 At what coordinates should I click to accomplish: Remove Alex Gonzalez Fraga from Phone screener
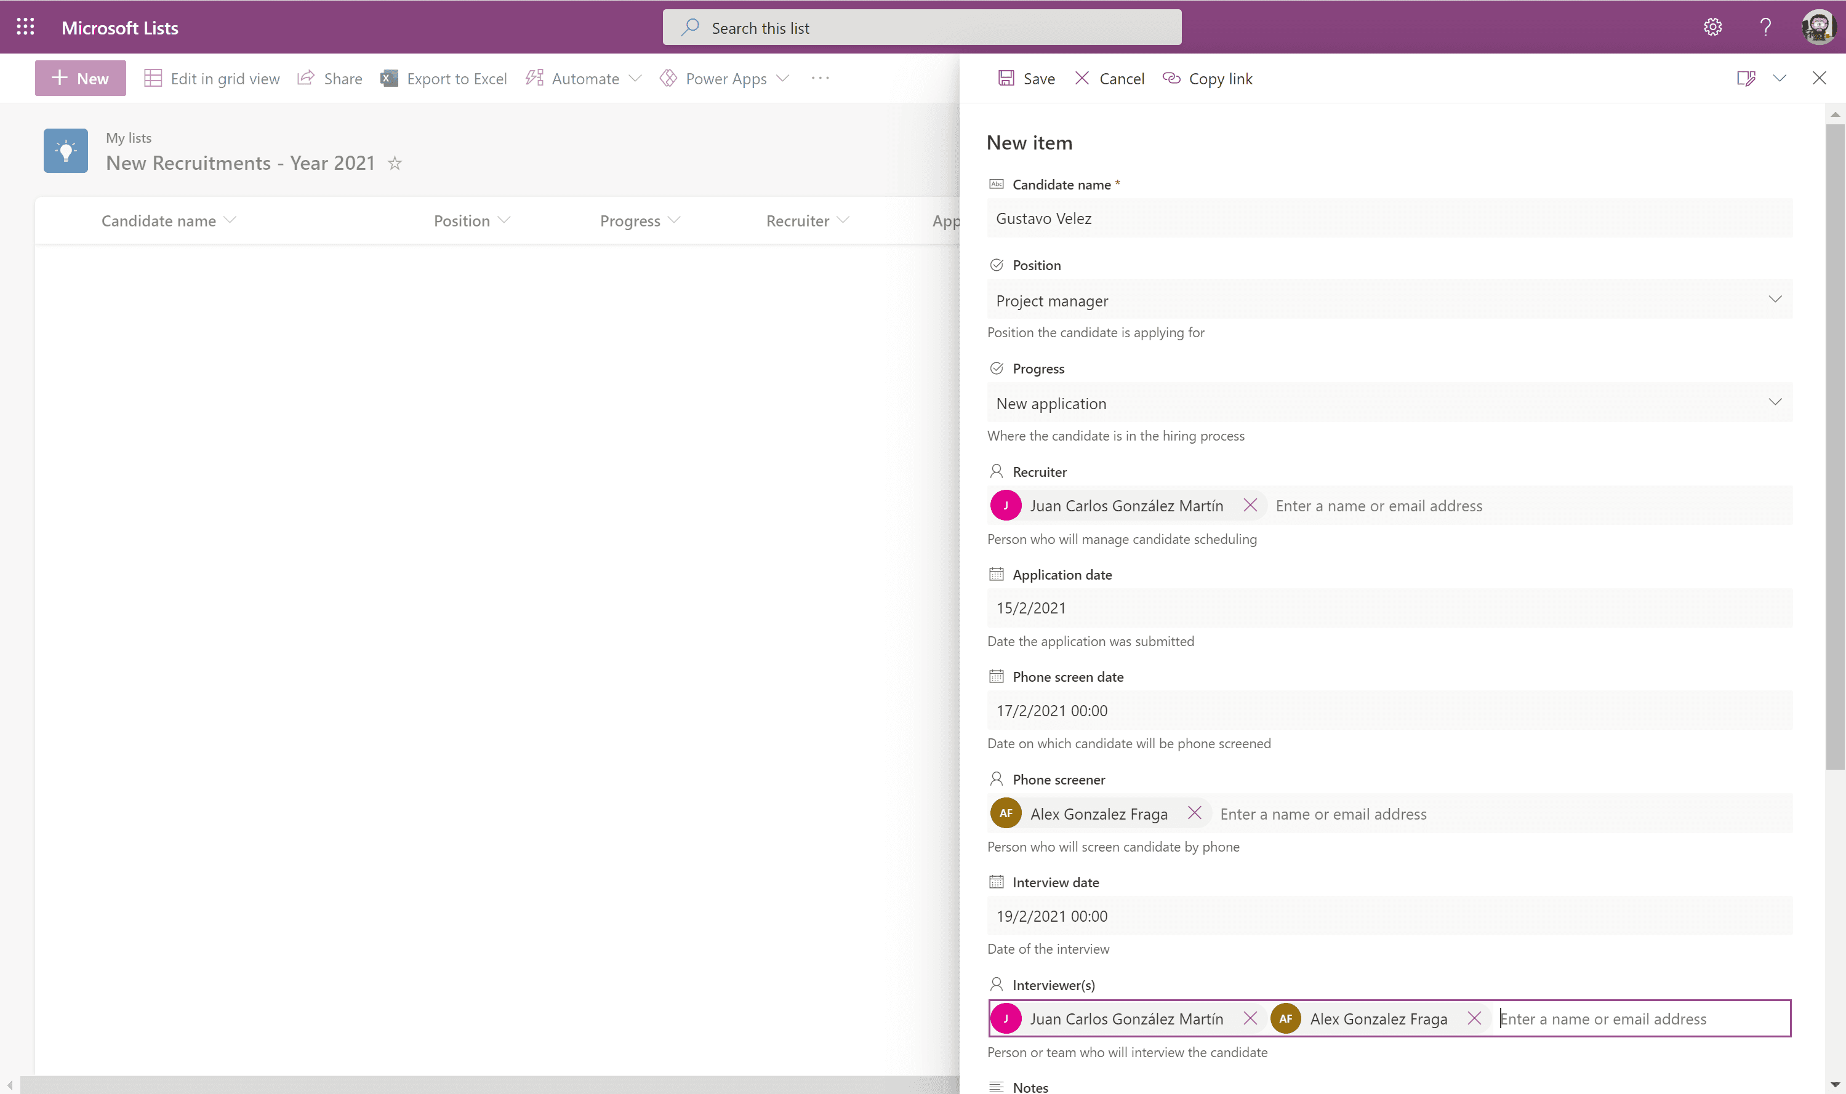coord(1195,812)
